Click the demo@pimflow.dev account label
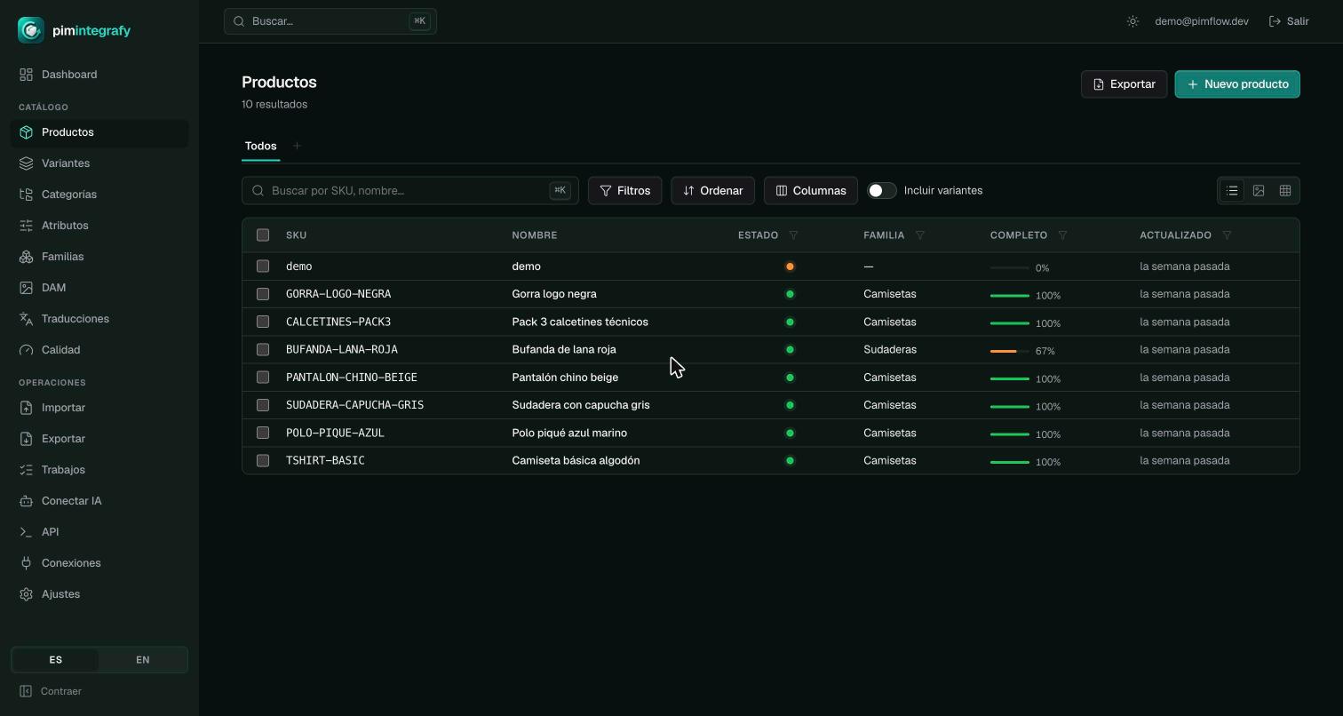 coord(1202,21)
